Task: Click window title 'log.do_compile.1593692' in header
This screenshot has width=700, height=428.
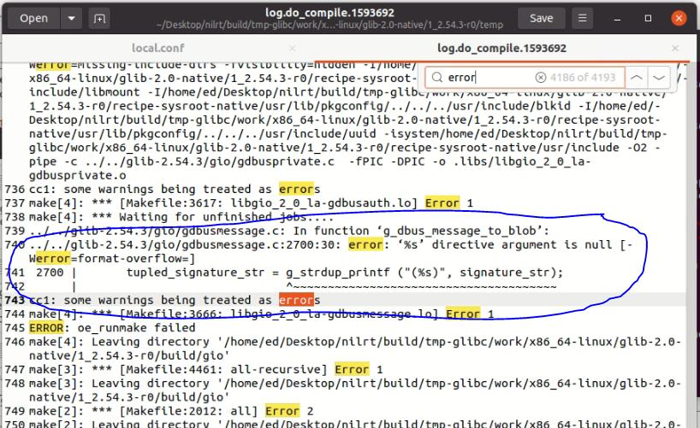Action: tap(330, 13)
